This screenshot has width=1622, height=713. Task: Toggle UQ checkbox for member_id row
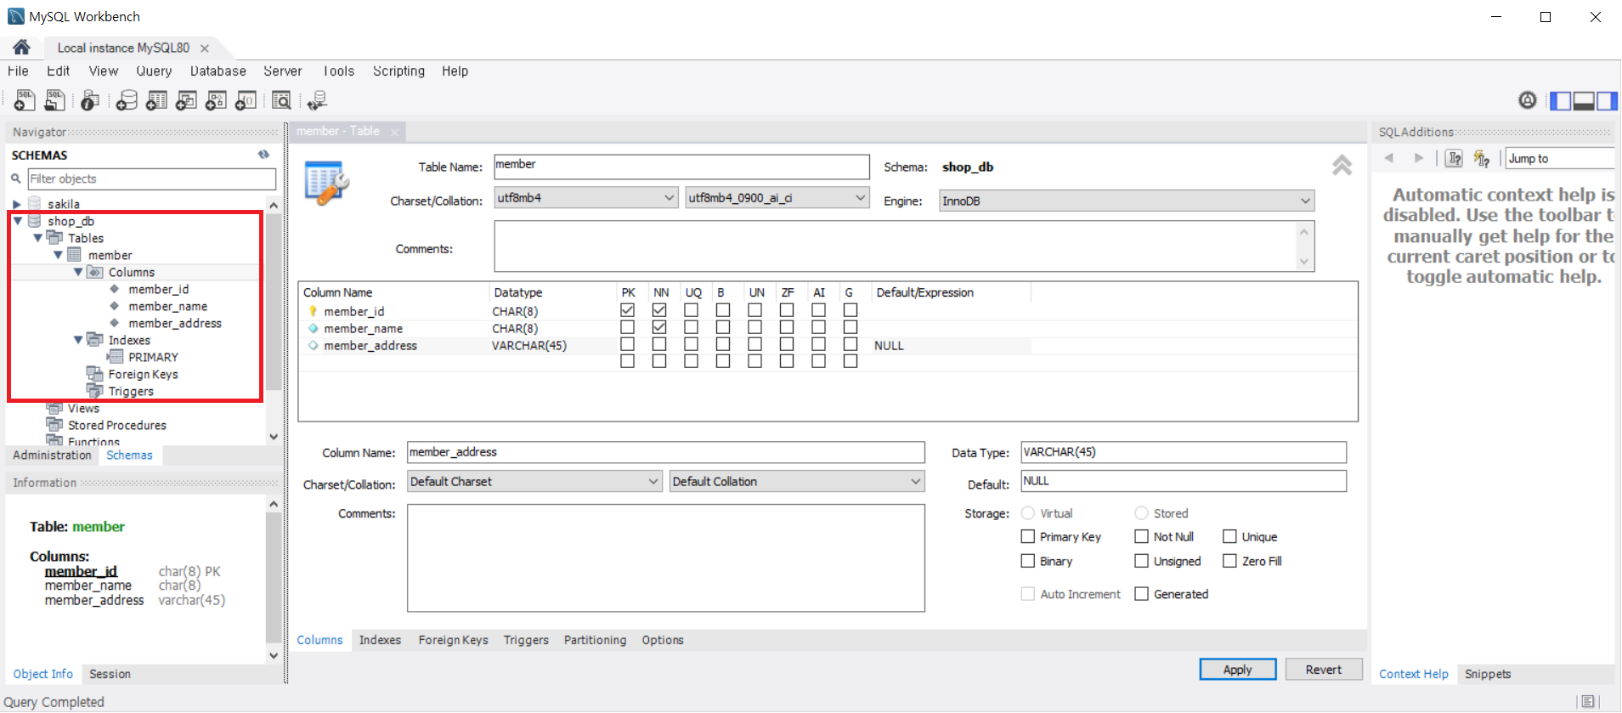click(x=691, y=310)
